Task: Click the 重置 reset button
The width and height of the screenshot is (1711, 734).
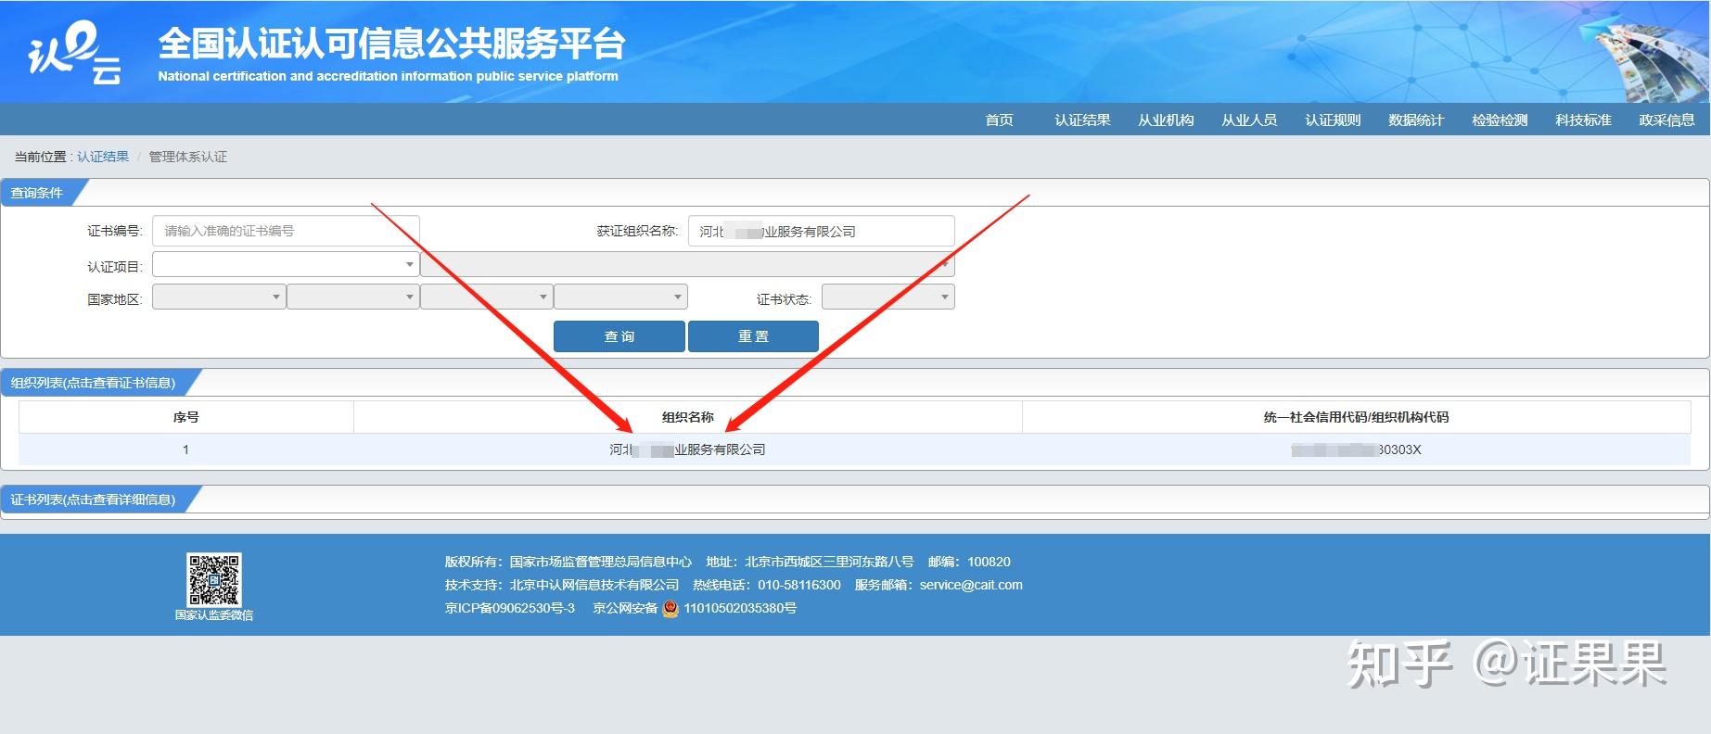Action: (753, 336)
